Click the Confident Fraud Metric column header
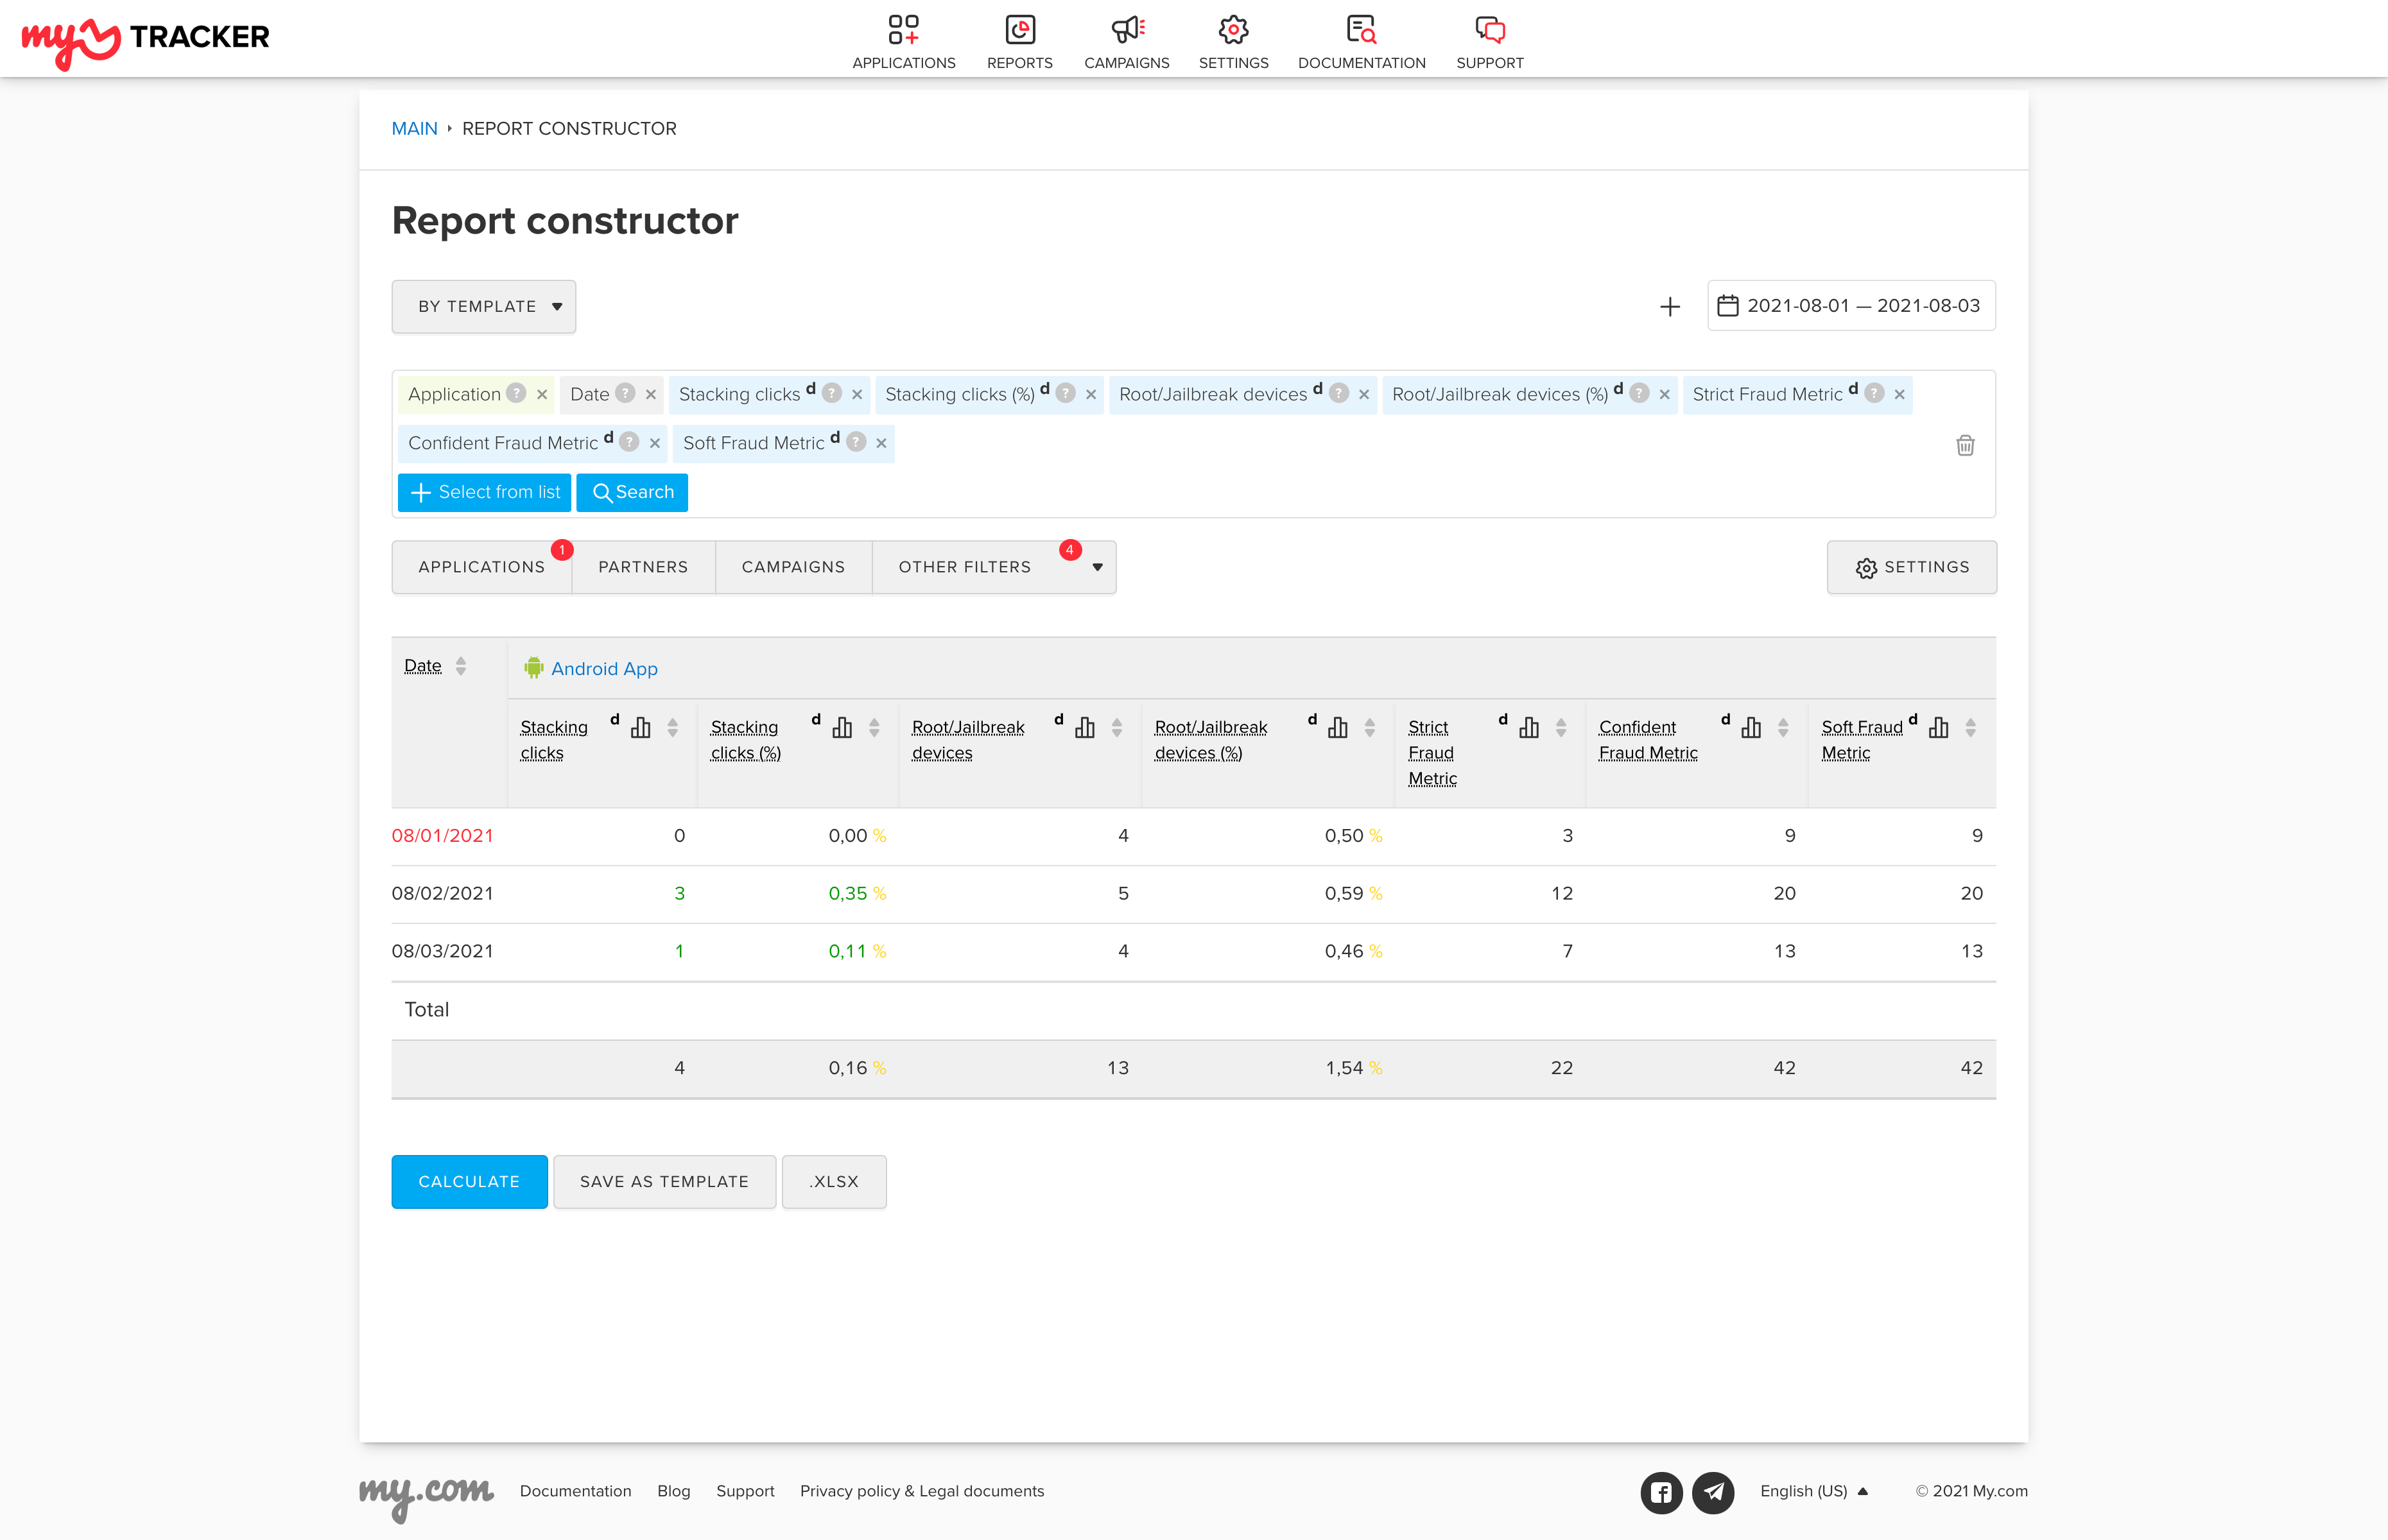This screenshot has height=1540, width=2388. [x=1648, y=740]
